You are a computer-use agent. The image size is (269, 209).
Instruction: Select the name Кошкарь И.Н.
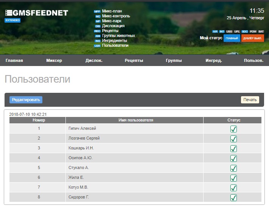point(81,148)
